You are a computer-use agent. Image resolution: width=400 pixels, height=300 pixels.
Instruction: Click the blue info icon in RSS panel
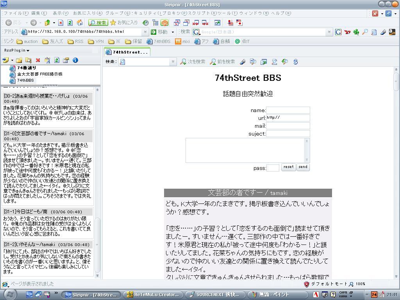(x=75, y=60)
